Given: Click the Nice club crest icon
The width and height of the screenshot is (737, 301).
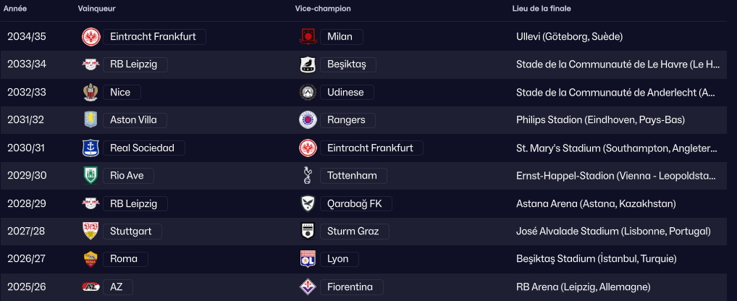Looking at the screenshot, I should point(90,93).
